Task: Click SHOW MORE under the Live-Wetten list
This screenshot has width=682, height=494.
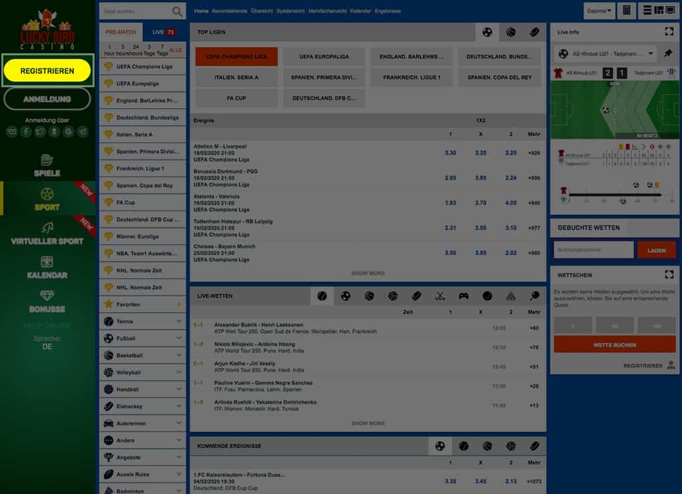Action: coord(368,423)
